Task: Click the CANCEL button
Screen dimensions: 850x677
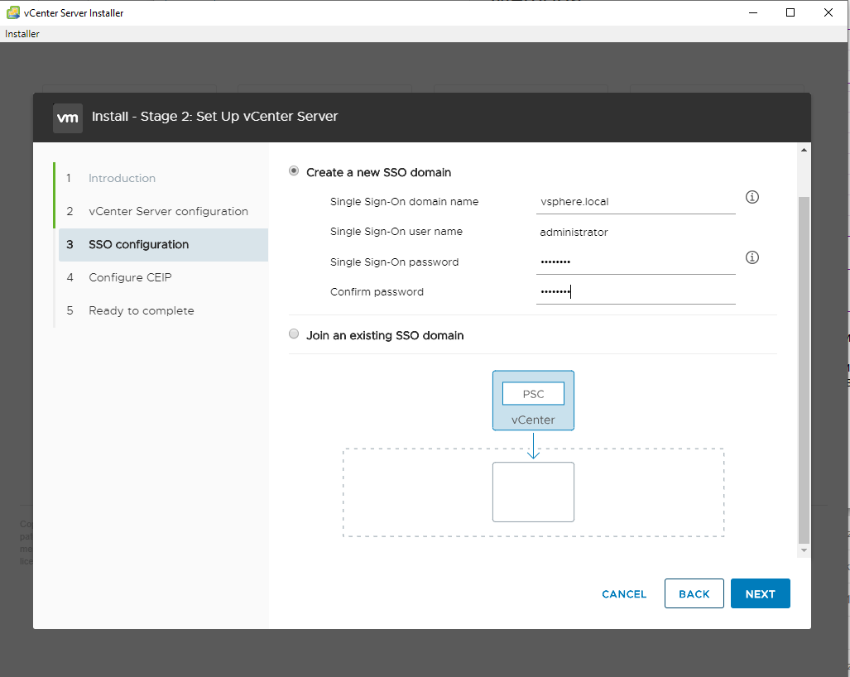Action: (x=624, y=594)
